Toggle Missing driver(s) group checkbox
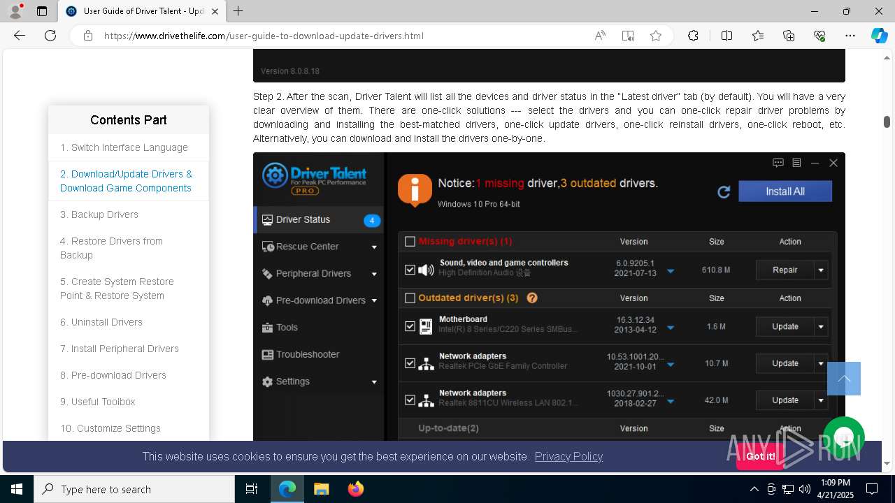This screenshot has height=503, width=895. click(410, 242)
